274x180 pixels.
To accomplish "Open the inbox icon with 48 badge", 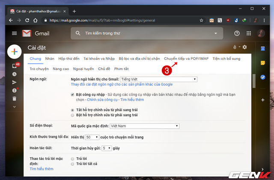I will click(14, 65).
